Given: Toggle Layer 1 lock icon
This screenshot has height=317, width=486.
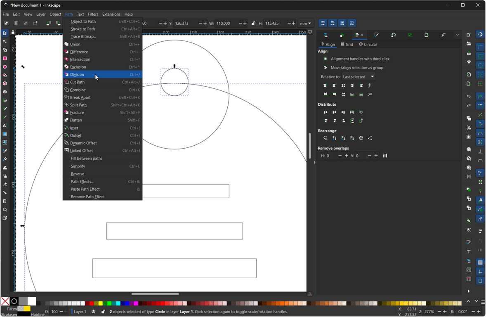Looking at the screenshot, I should click(x=103, y=311).
